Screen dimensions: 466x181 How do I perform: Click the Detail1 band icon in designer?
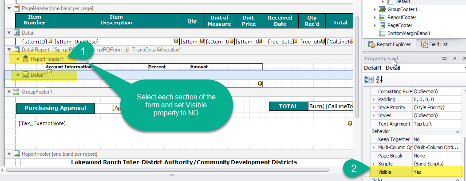pos(26,75)
